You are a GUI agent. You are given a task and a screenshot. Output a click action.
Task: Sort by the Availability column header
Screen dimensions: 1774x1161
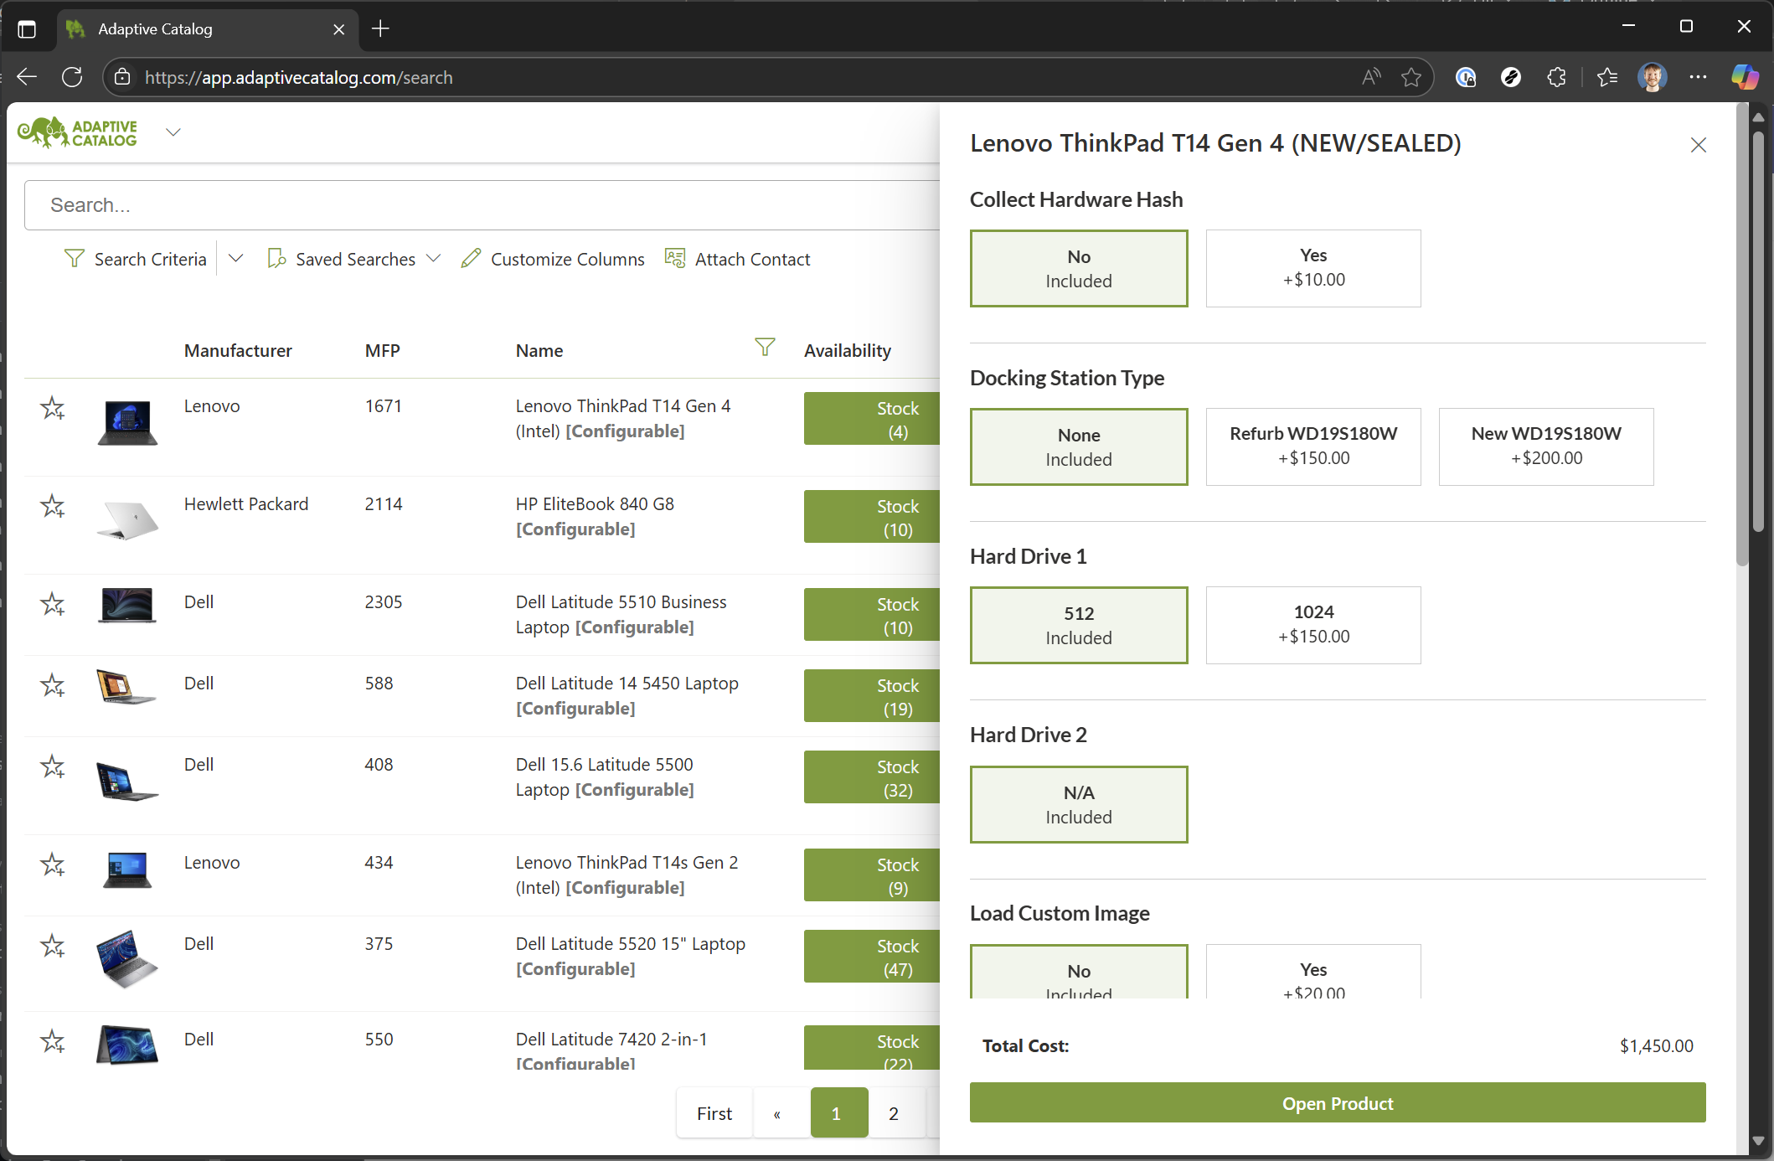[847, 350]
